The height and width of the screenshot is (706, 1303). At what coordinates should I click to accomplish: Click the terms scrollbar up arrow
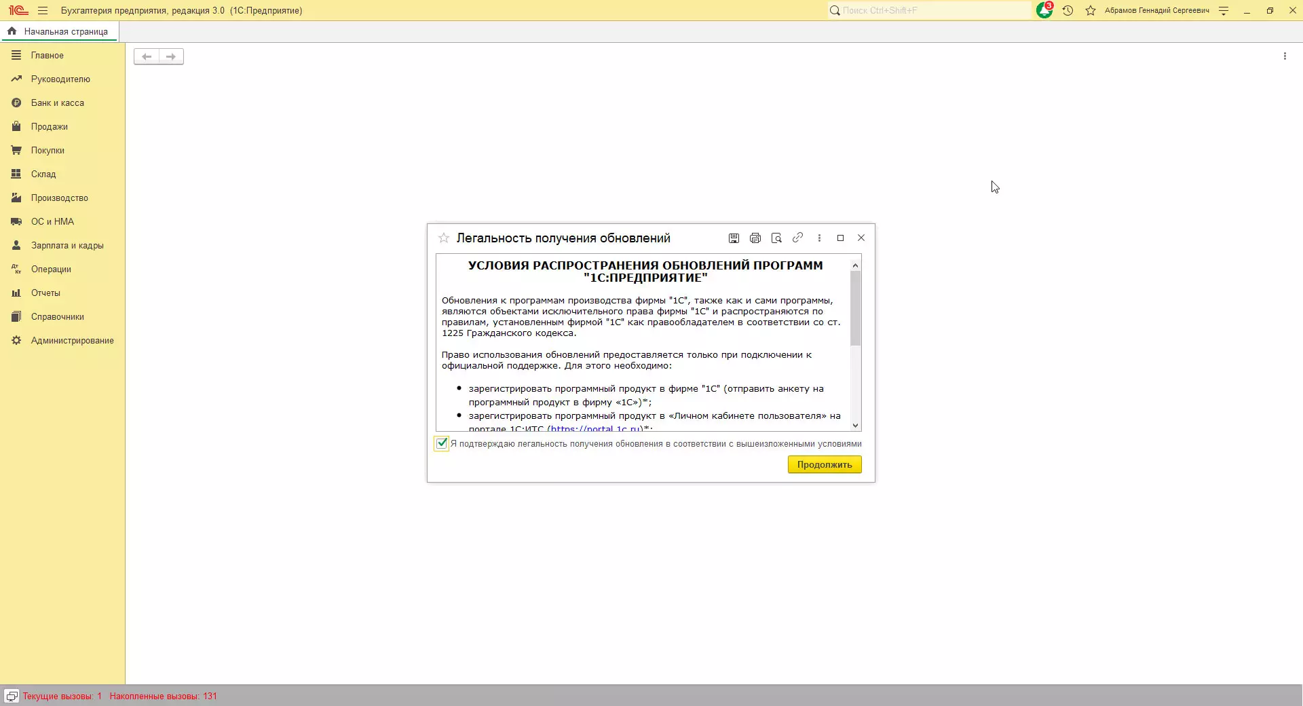[855, 265]
